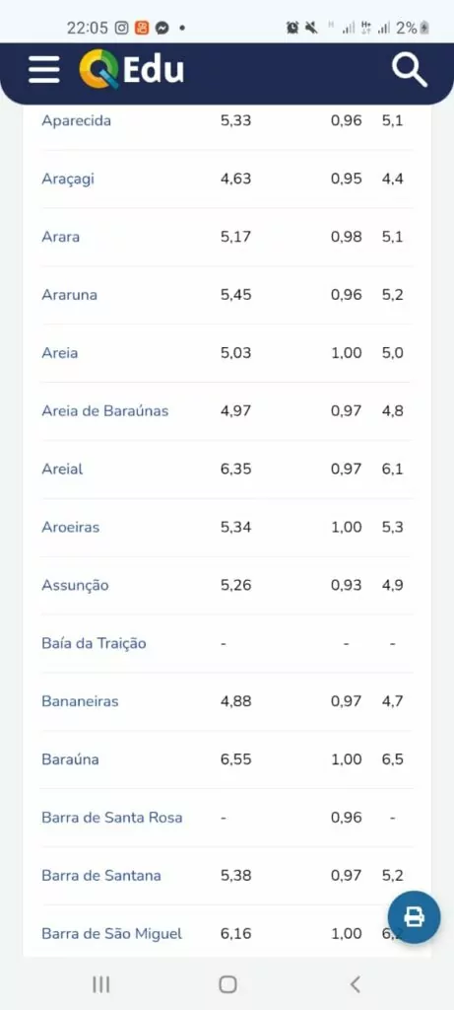Open Areia de Baraúnas page

(x=104, y=410)
